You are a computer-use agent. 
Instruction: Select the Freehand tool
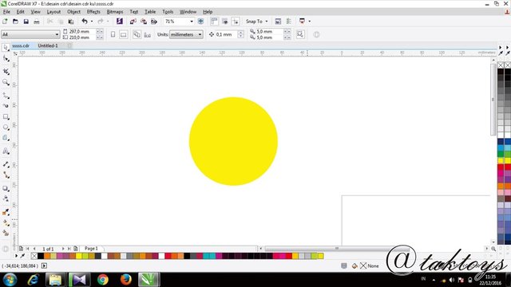coord(6,95)
